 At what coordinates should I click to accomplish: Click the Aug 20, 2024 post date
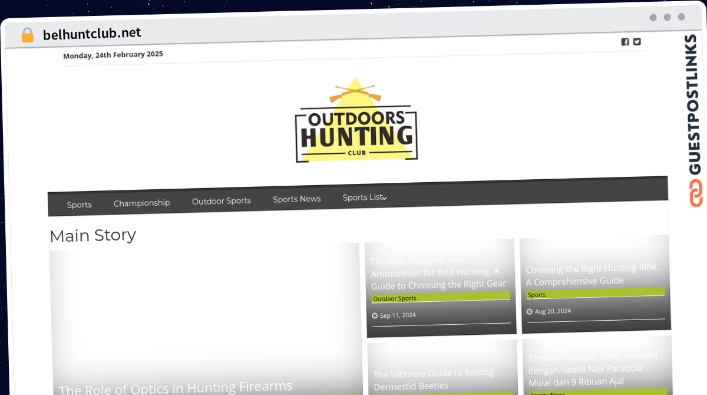[x=553, y=311]
